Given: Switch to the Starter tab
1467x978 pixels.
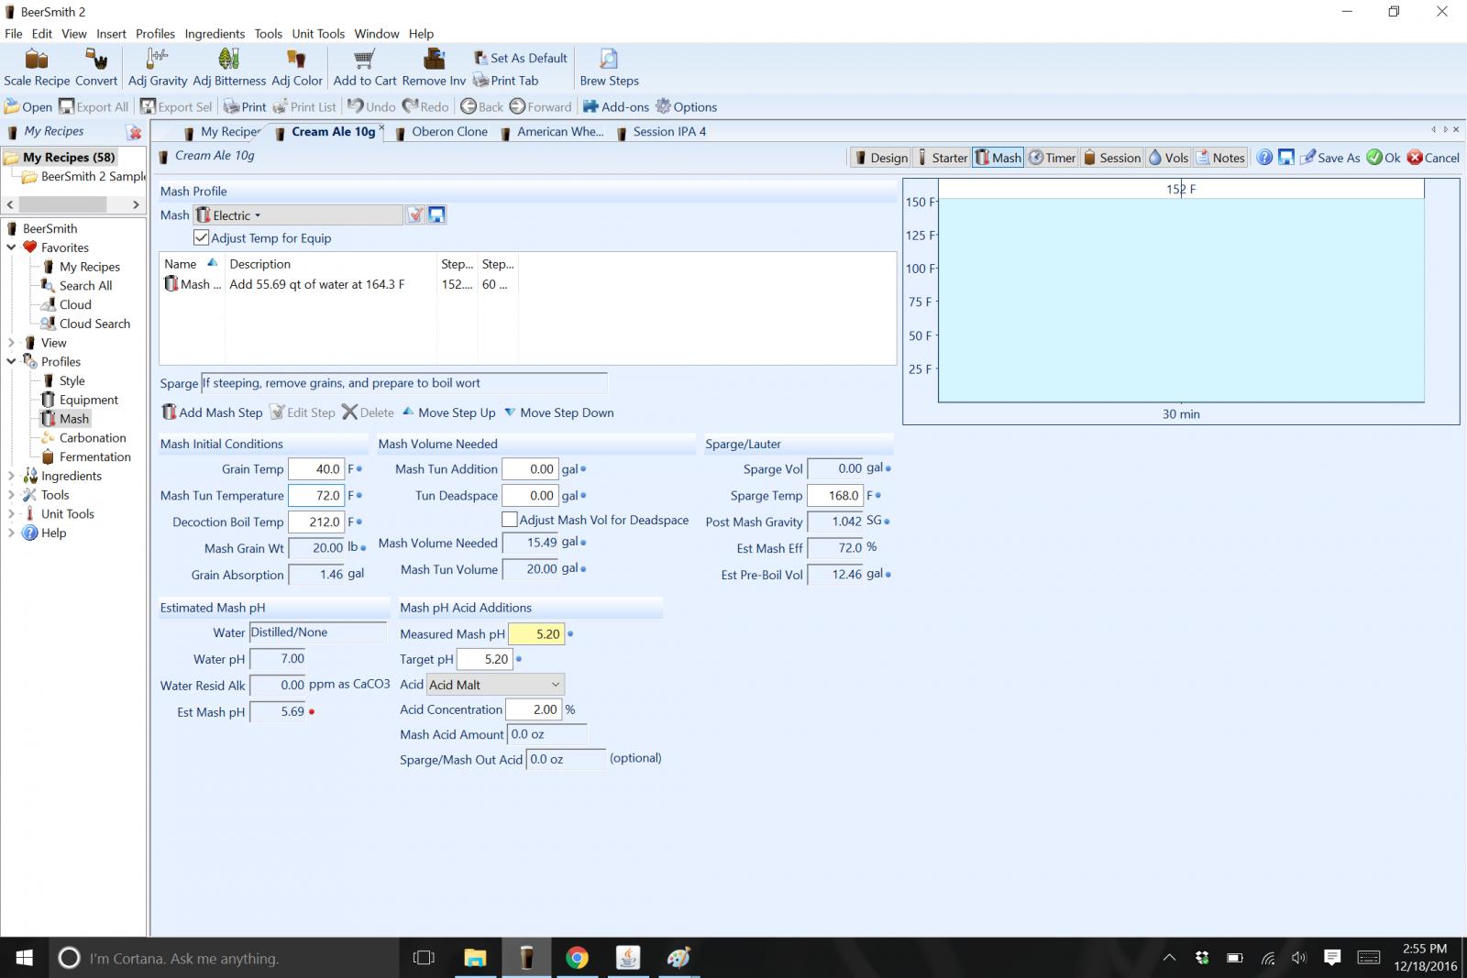Looking at the screenshot, I should pos(942,158).
